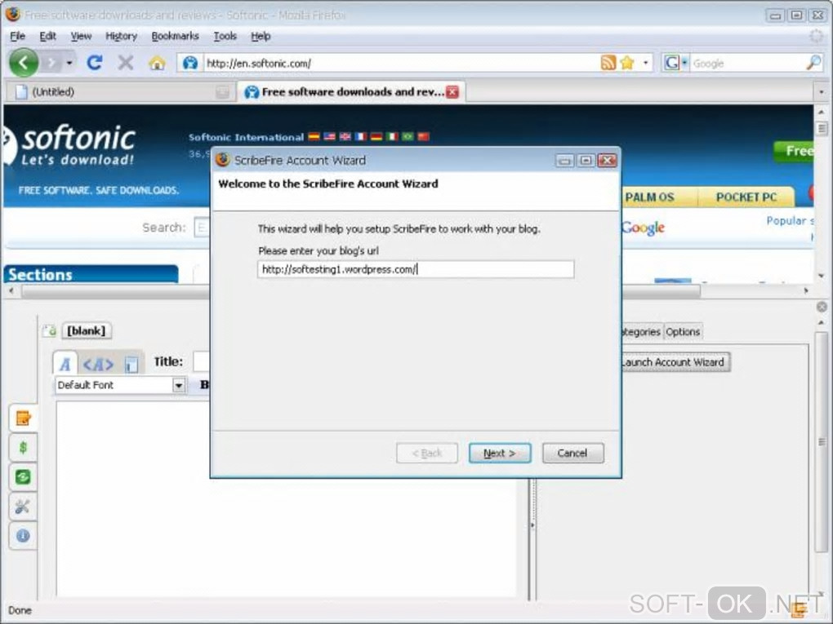
Task: Run search with the magnifying glass icon
Action: point(813,63)
